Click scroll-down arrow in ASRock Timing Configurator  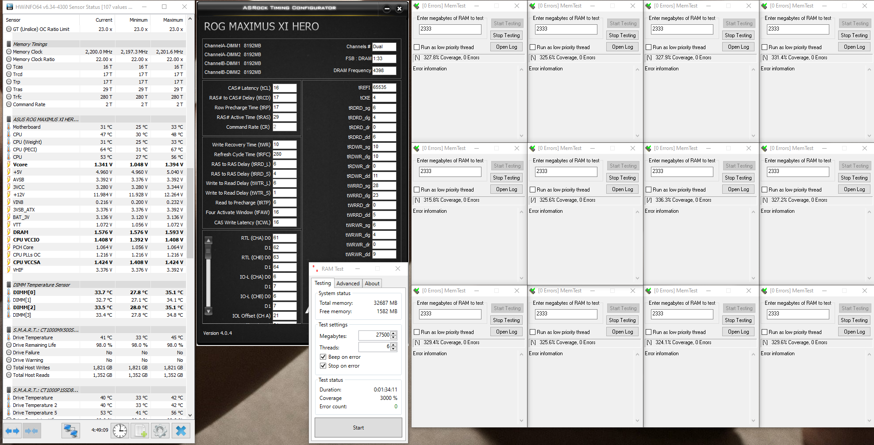[x=208, y=311]
